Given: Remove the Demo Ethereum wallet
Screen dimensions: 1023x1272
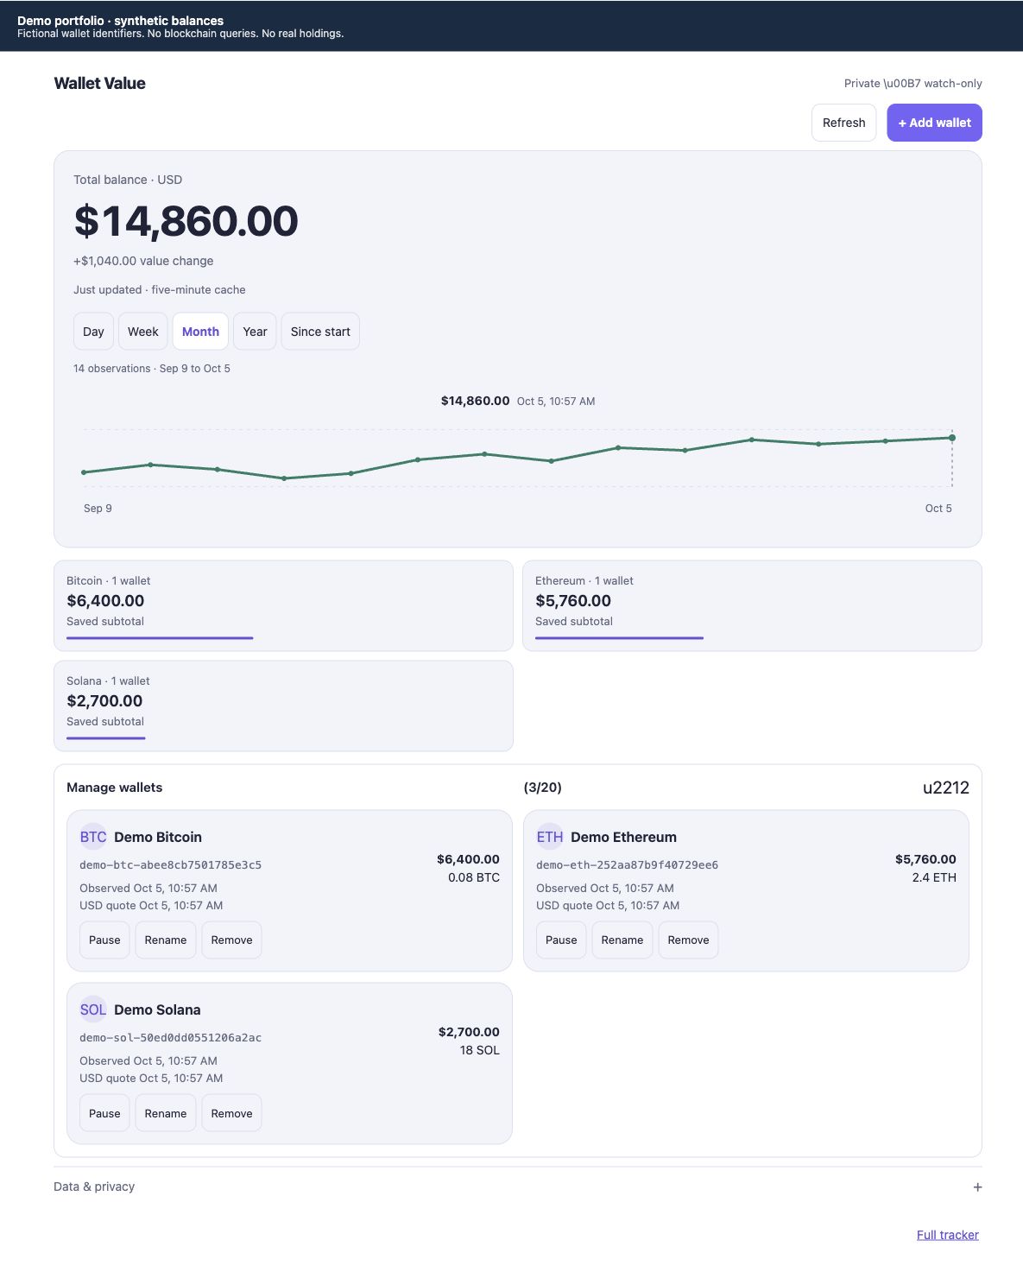Looking at the screenshot, I should coord(688,940).
